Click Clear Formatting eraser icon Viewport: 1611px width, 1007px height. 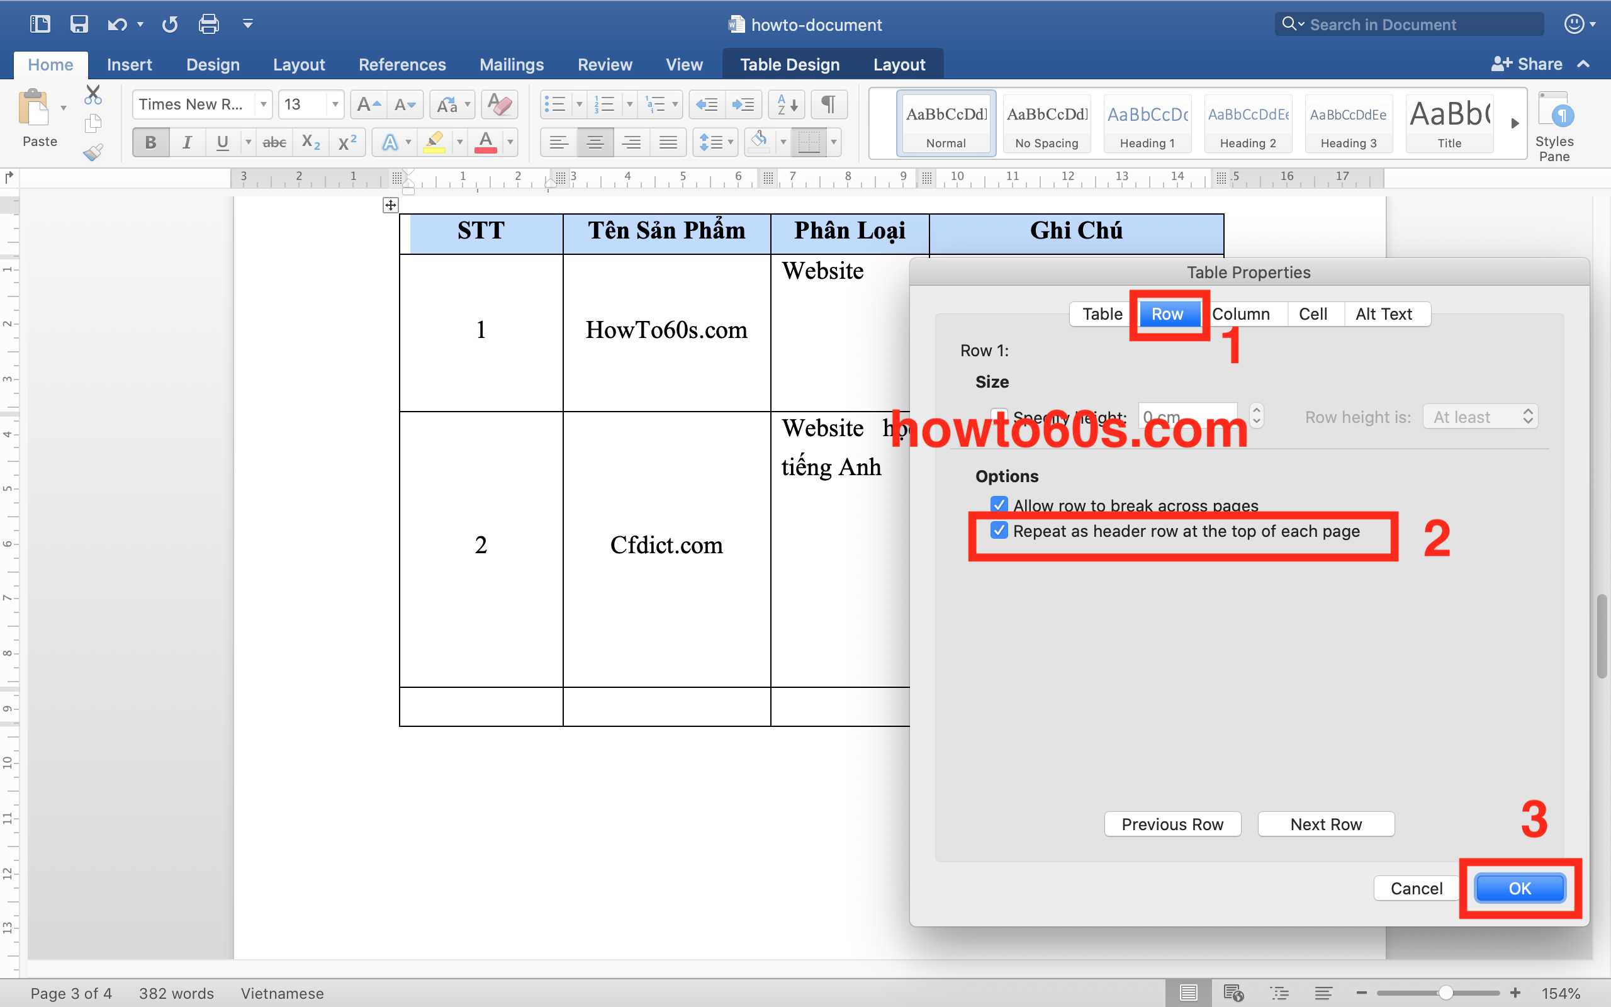[x=499, y=104]
